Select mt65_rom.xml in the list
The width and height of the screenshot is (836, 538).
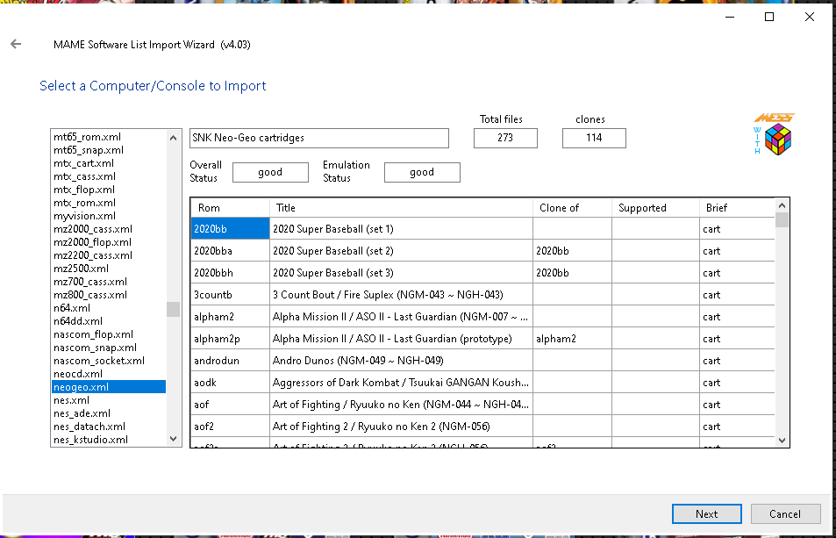coord(109,137)
